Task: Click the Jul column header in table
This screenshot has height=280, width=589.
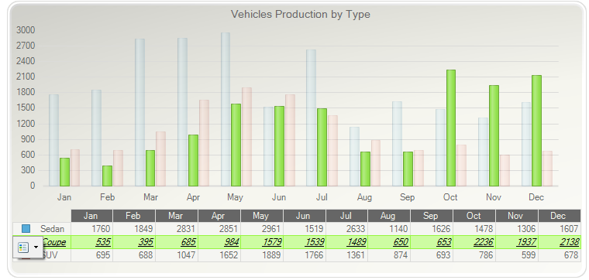Action: click(x=346, y=216)
